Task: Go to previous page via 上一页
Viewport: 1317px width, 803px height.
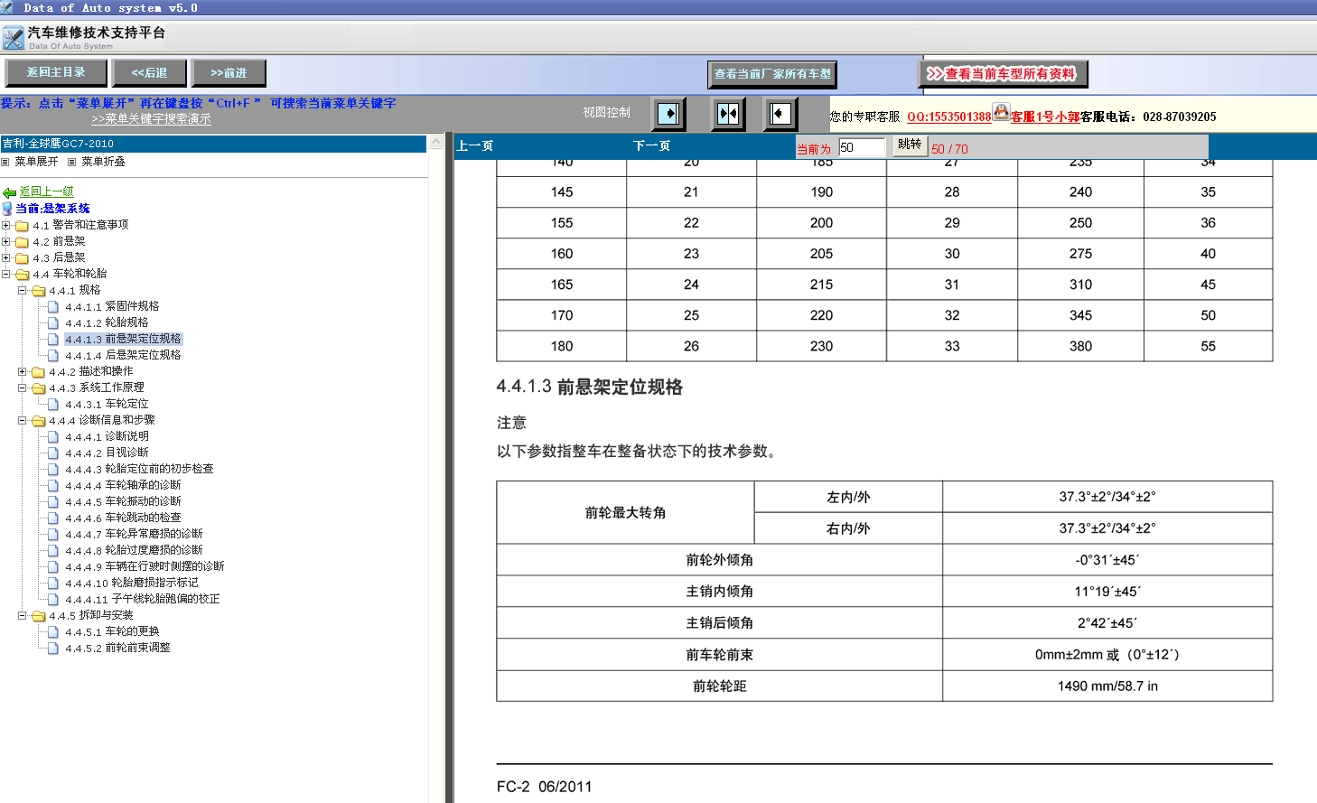Action: pos(474,145)
